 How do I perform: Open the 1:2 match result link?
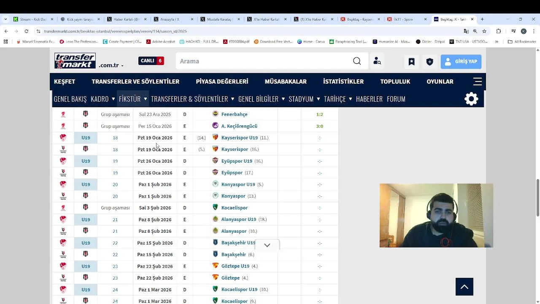point(319,114)
